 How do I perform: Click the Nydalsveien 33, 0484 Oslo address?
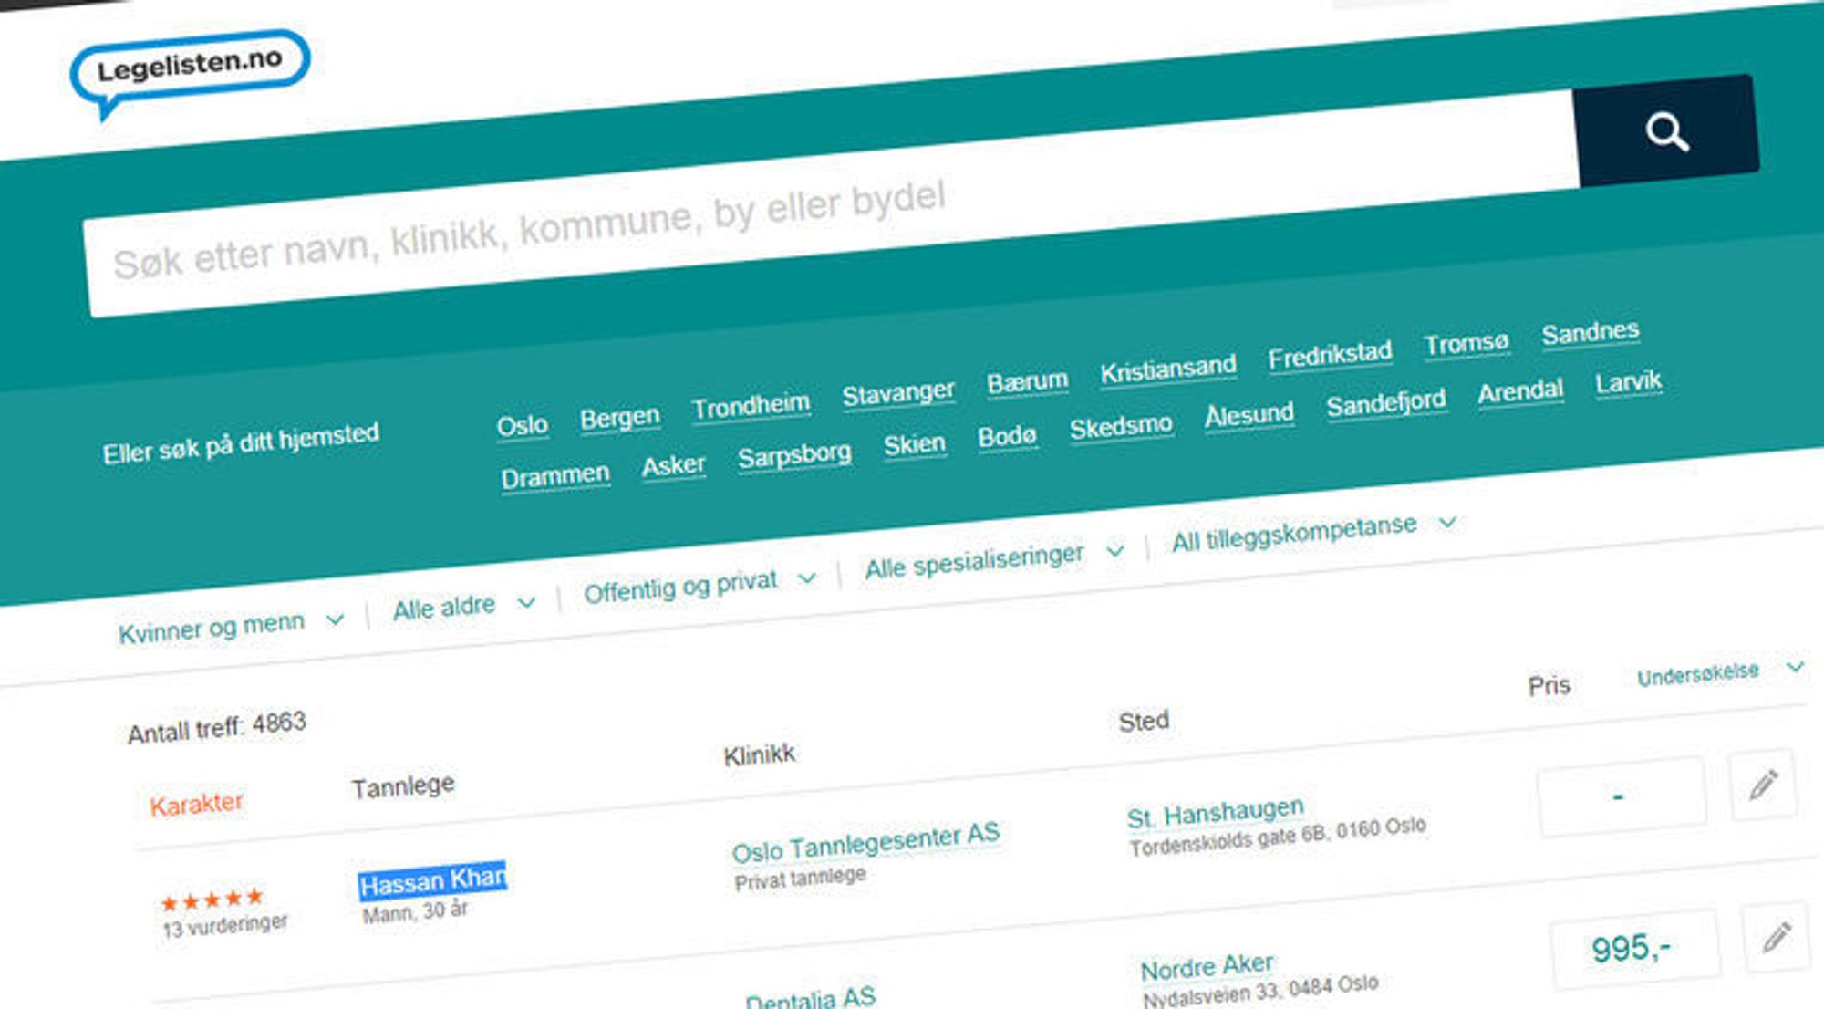pos(1260,991)
